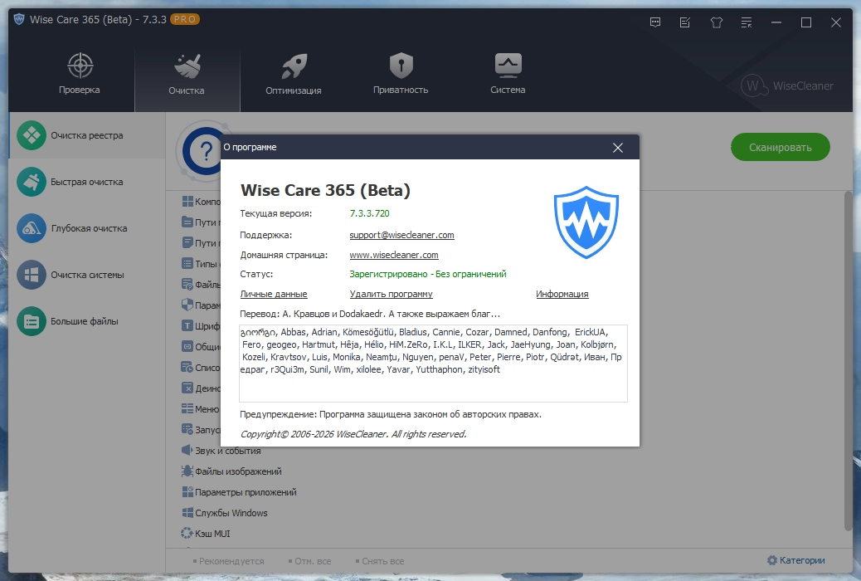
Task: Click the edit note icon in title bar
Action: [x=685, y=22]
